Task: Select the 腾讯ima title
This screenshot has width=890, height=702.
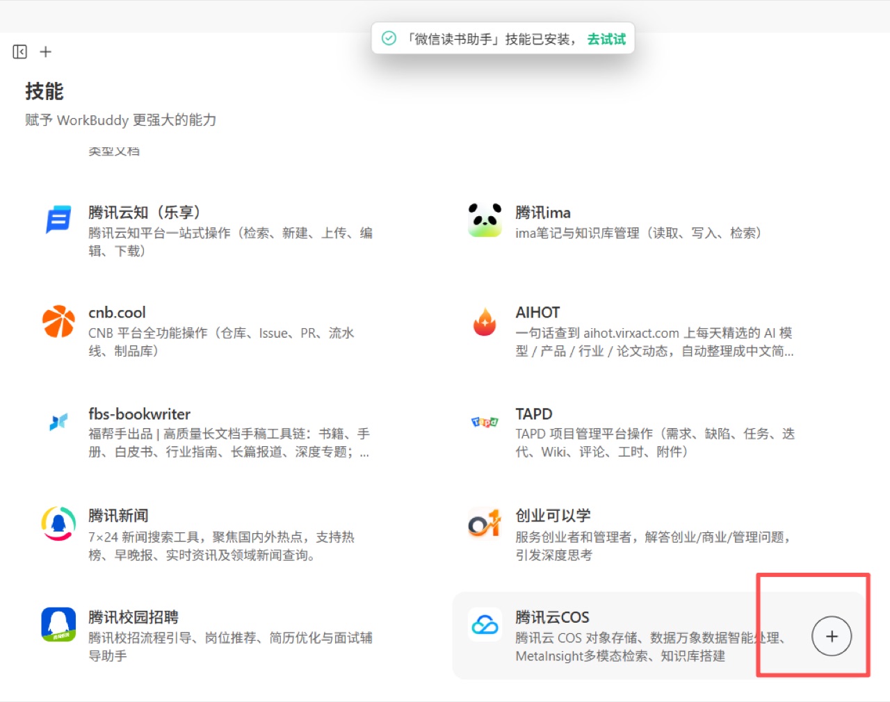Action: (543, 212)
